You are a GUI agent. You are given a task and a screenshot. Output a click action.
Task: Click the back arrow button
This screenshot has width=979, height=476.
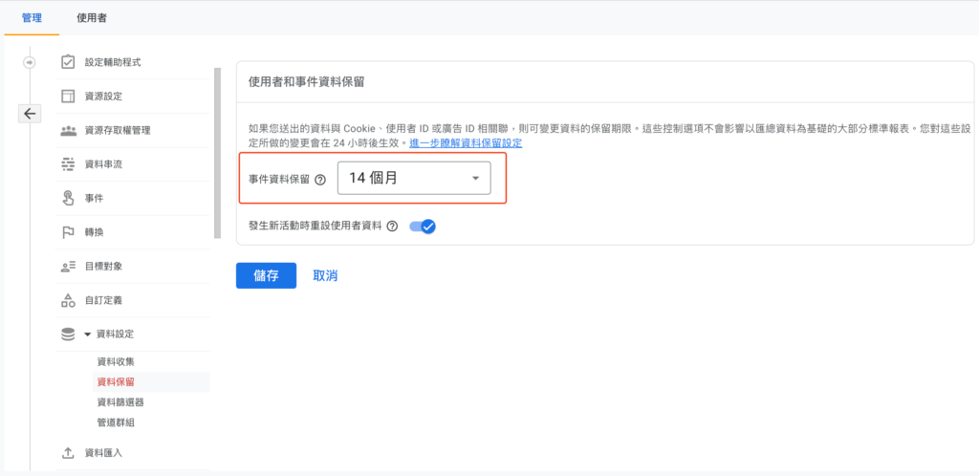(x=30, y=114)
